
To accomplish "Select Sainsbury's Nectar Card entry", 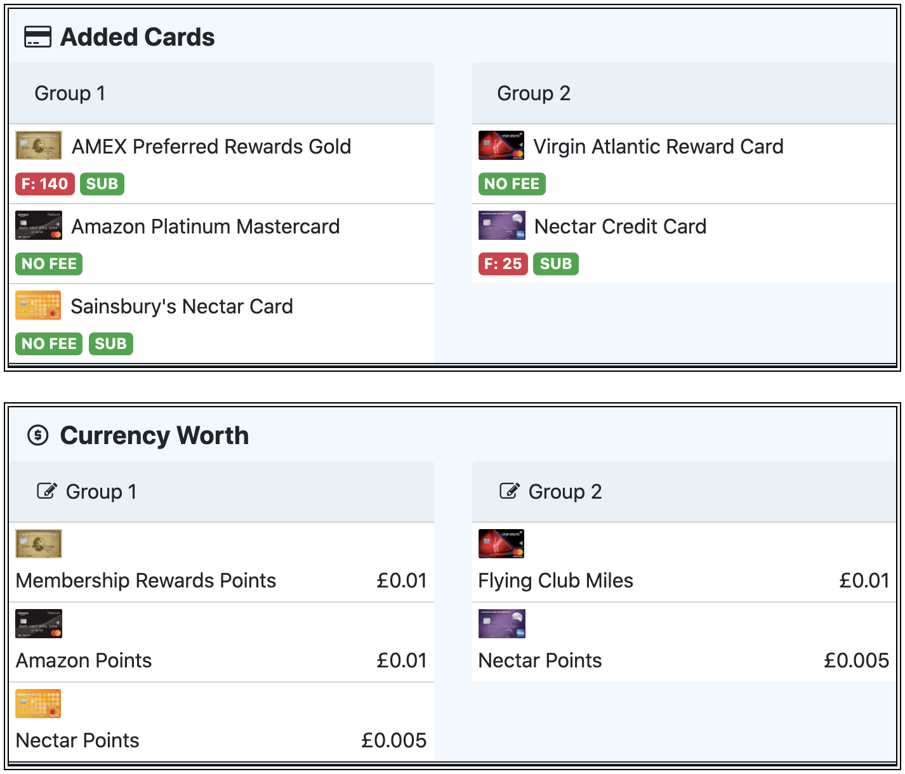I will point(221,324).
